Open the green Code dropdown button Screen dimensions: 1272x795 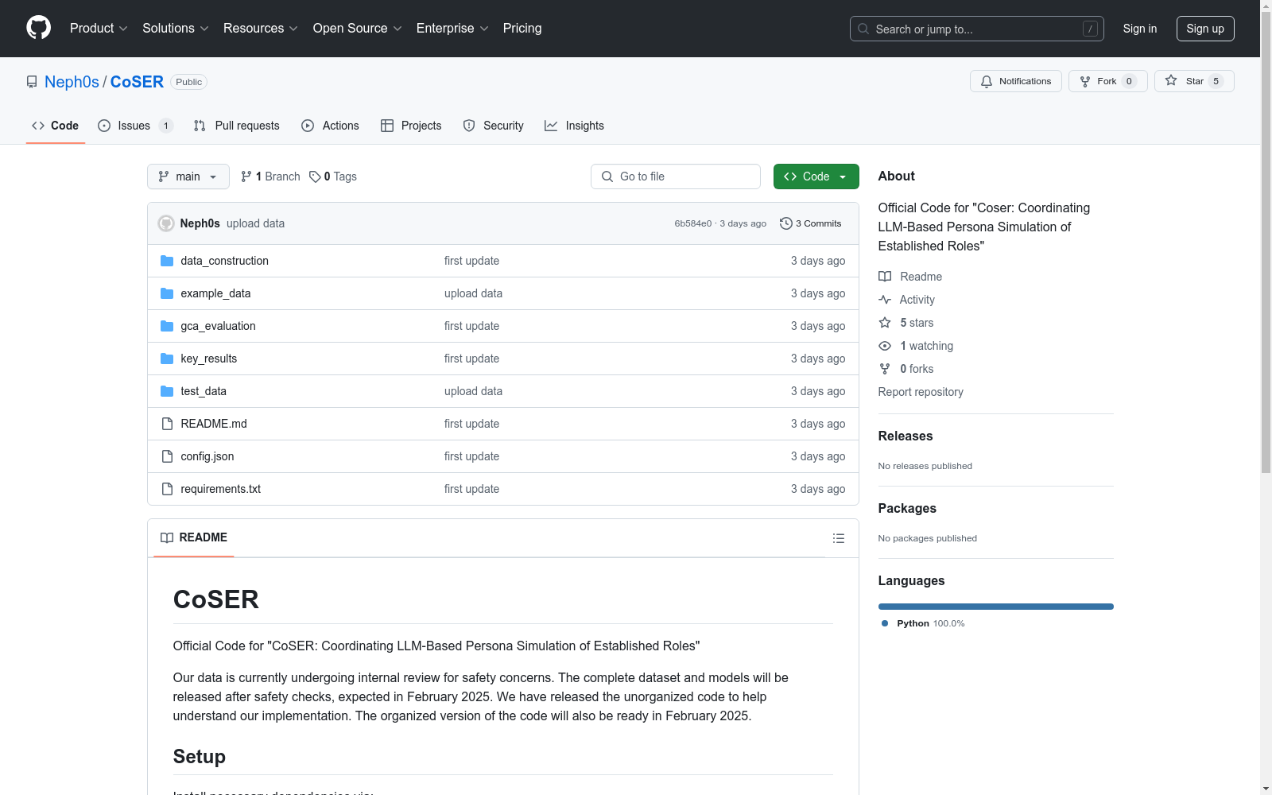(x=816, y=176)
